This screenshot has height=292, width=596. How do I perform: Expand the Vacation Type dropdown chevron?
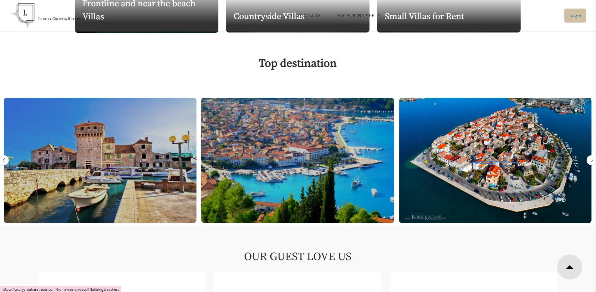click(379, 16)
